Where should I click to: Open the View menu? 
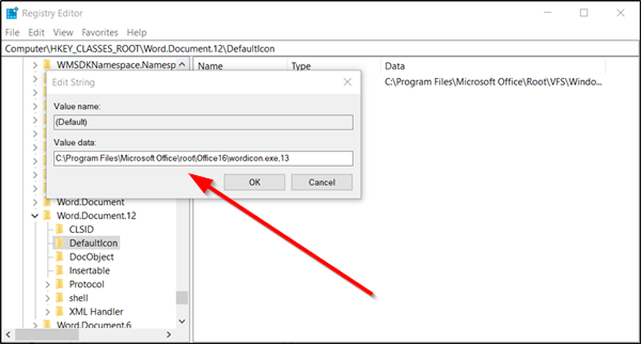coord(63,32)
